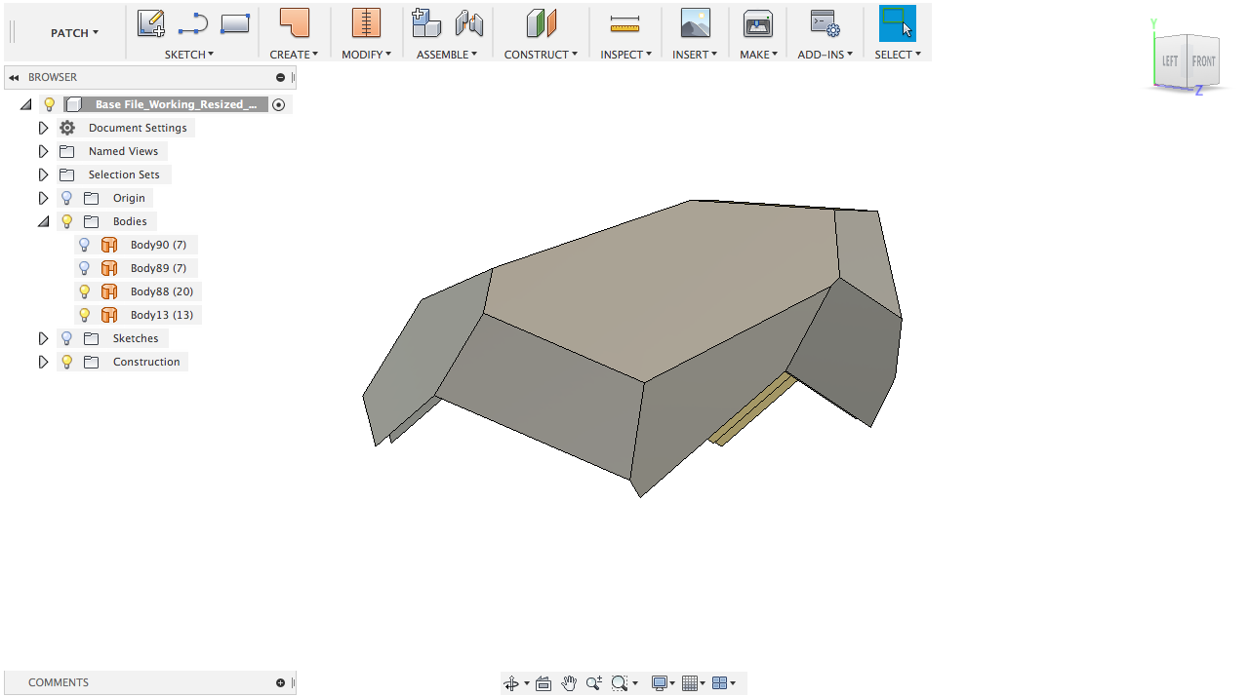The width and height of the screenshot is (1249, 697).
Task: Click the Offset Plane icon above CONSTRUCT
Action: [x=541, y=23]
